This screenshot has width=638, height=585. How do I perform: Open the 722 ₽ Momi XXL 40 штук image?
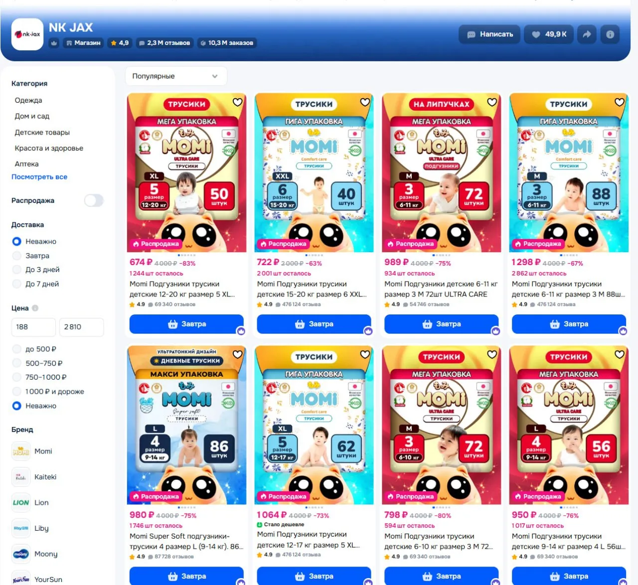[x=314, y=172]
